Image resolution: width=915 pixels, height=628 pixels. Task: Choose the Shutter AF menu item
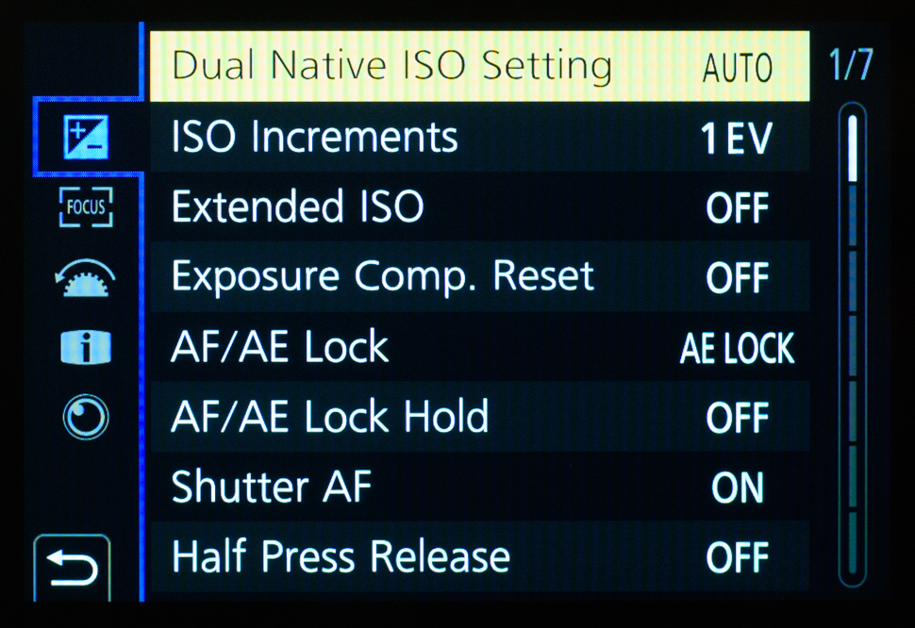[272, 488]
